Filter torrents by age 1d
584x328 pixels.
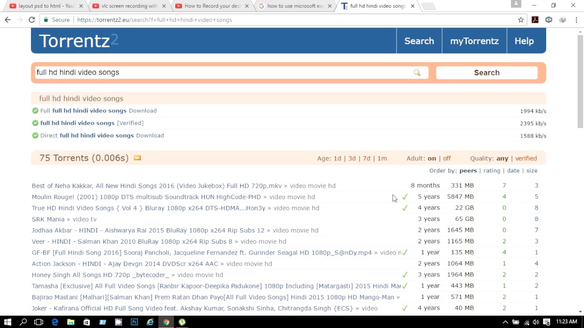[337, 159]
